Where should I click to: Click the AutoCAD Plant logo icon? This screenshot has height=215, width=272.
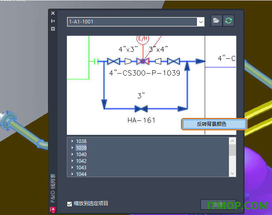pyautogui.click(x=53, y=210)
